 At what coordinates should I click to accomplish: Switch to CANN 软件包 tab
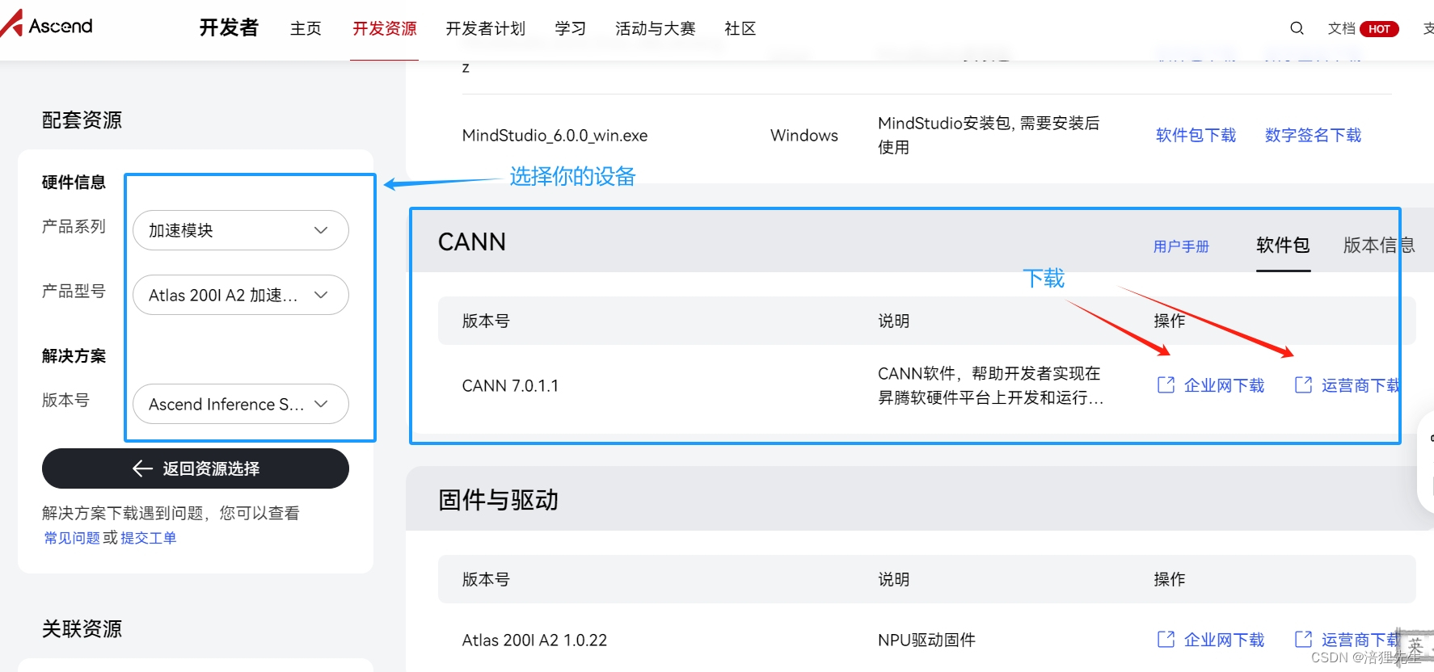coord(1283,245)
